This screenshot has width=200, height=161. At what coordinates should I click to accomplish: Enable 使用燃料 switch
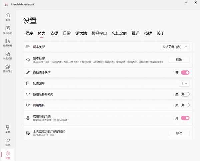coord(185,105)
